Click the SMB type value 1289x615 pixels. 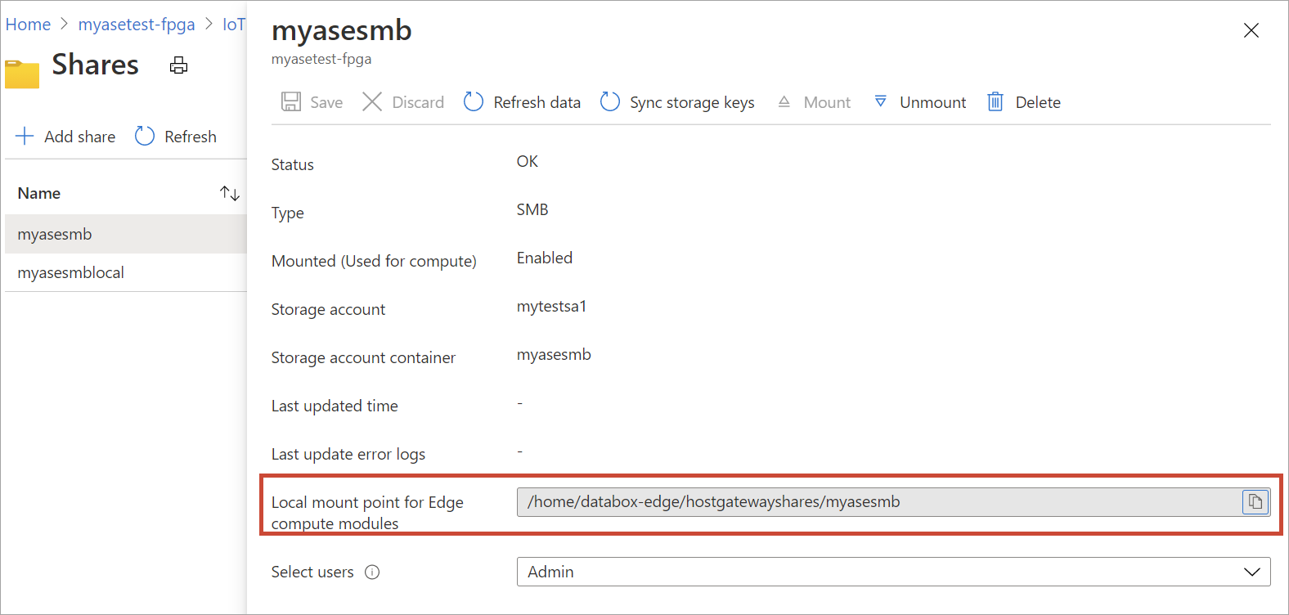532,209
